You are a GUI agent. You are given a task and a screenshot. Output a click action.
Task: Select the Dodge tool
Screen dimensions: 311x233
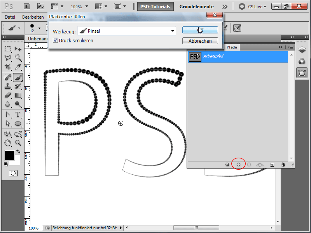tap(18, 104)
